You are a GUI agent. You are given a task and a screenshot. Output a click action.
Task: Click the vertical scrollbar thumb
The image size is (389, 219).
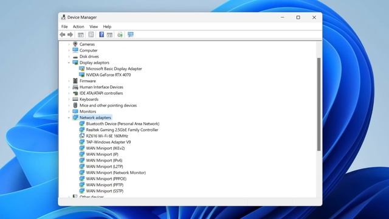(318, 104)
